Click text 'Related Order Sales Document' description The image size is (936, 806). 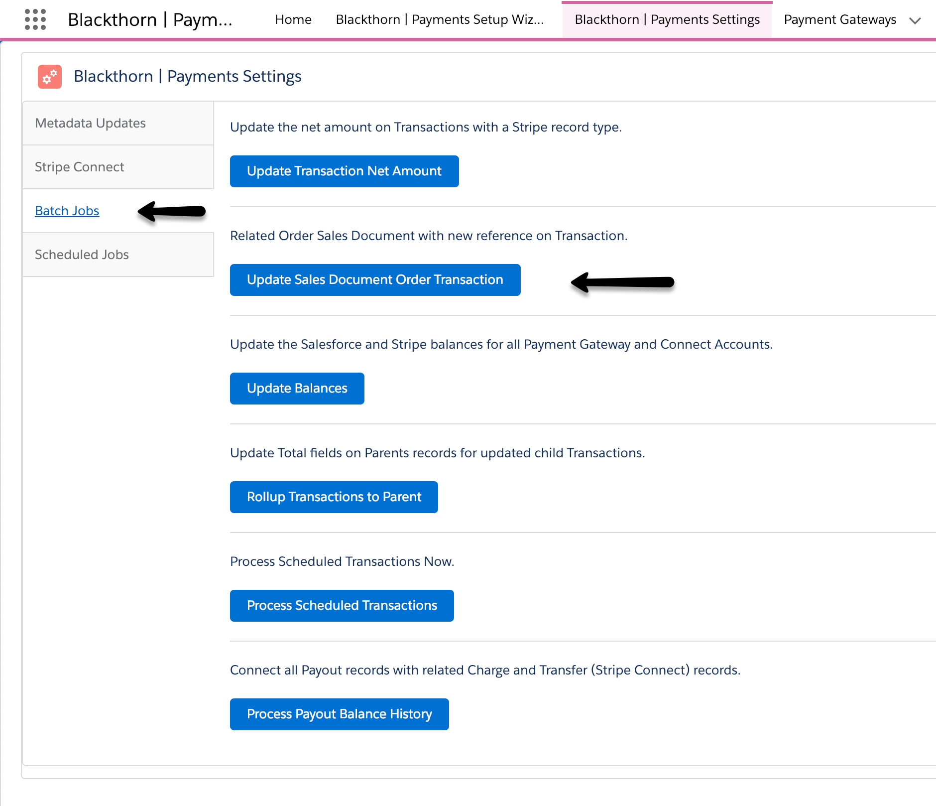click(x=429, y=236)
